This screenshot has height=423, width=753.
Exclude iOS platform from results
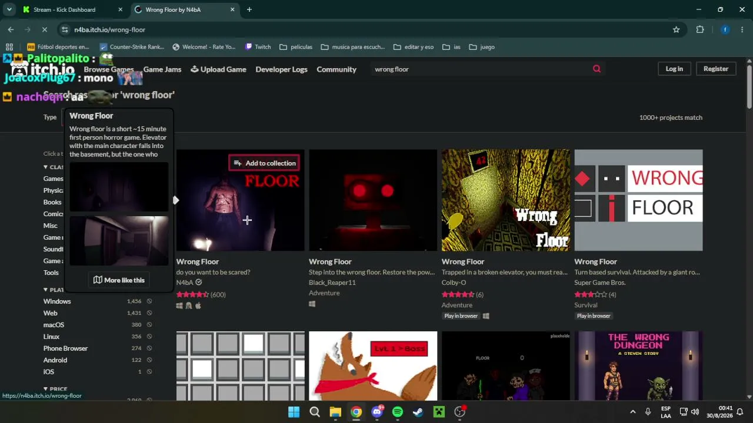tap(149, 372)
